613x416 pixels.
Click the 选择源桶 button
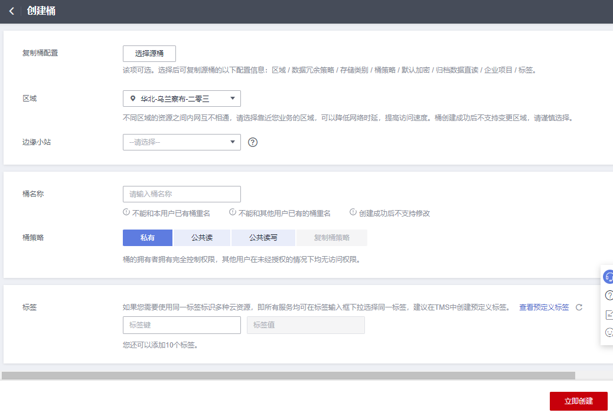pyautogui.click(x=149, y=54)
